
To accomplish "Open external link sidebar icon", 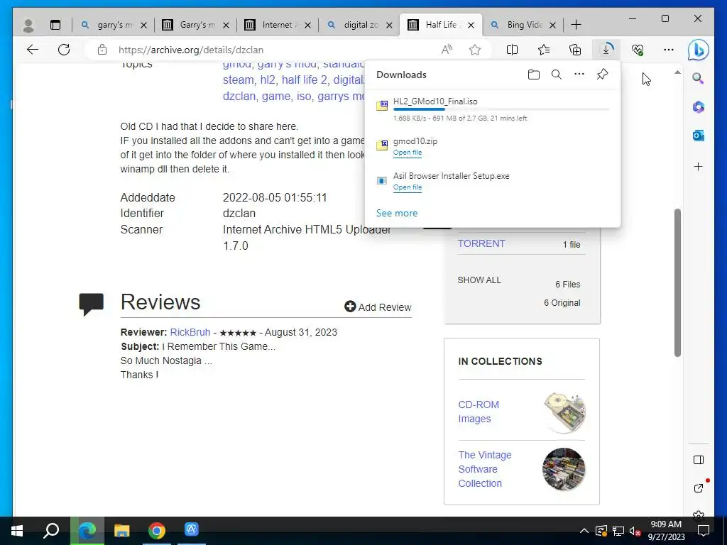I will (699, 488).
